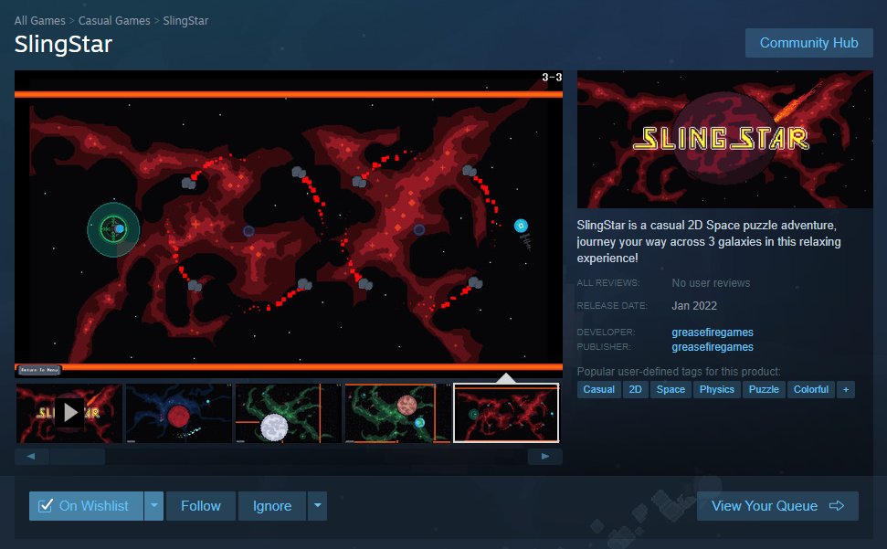This screenshot has height=549, width=887.
Task: Select the green galaxy red planet thumbnail
Action: (x=397, y=413)
